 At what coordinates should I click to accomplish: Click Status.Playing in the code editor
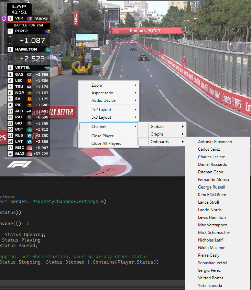click(22, 240)
